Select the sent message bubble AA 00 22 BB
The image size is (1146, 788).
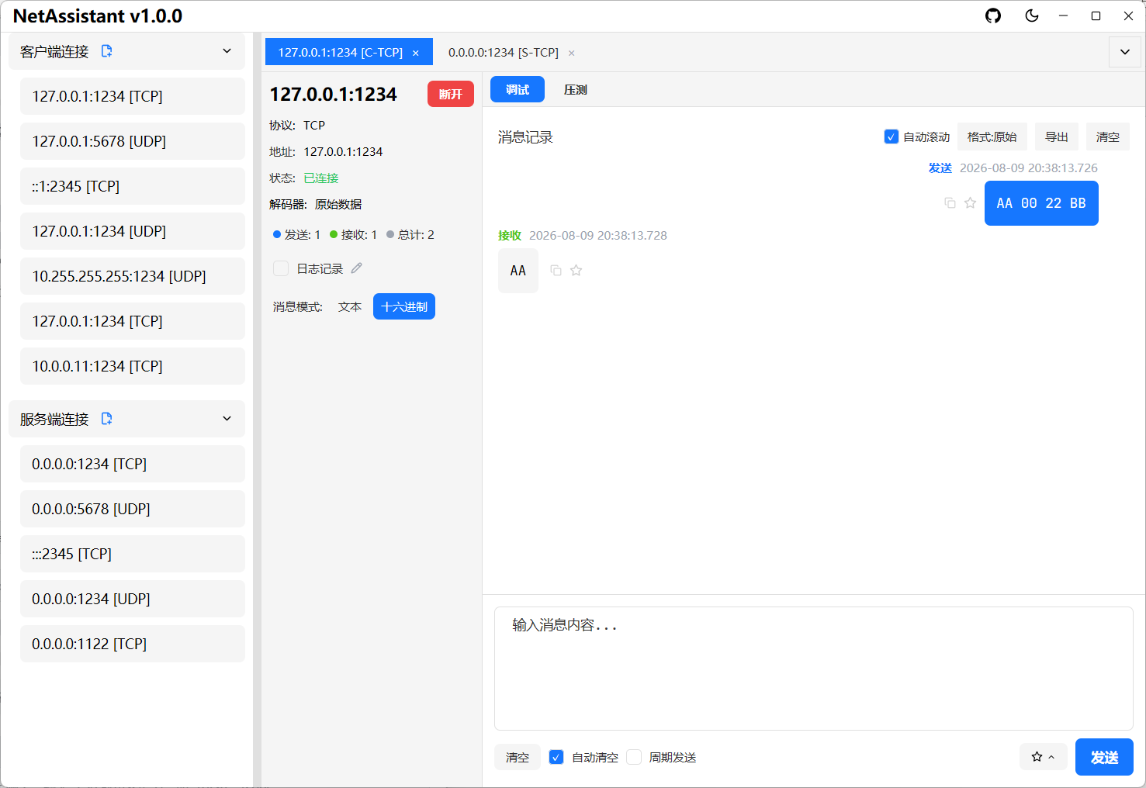click(x=1041, y=203)
